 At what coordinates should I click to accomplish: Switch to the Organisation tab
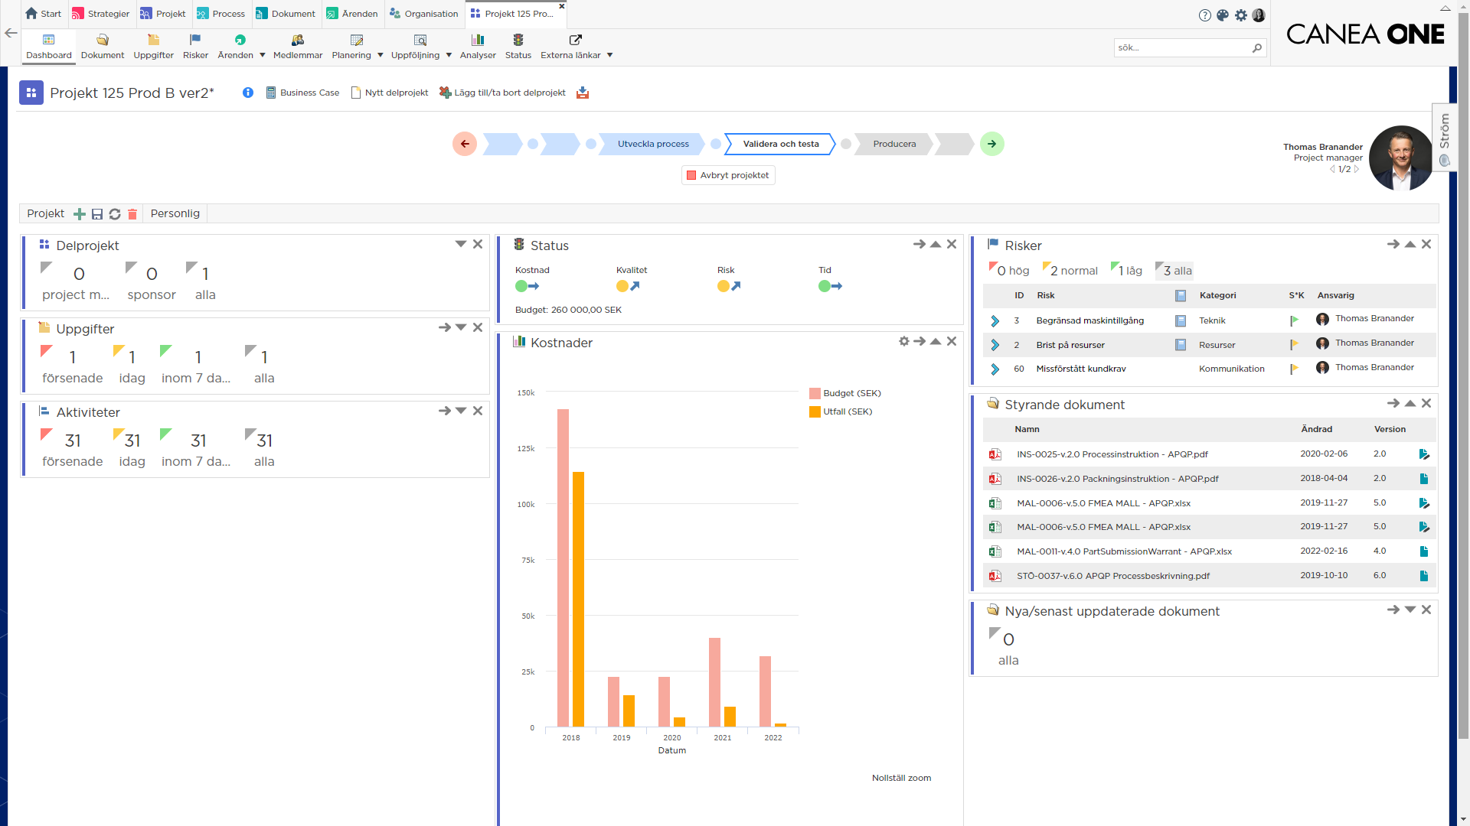coord(424,13)
